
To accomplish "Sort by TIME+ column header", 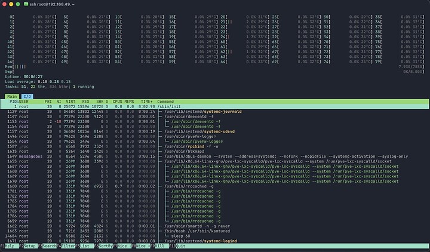I will [147, 102].
